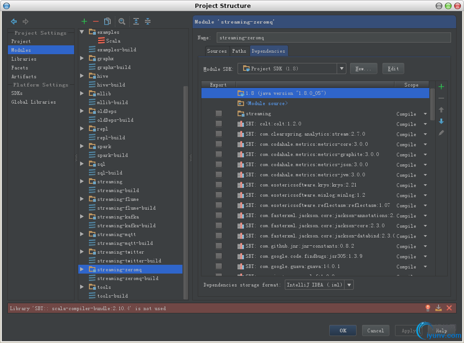Click the download icon in the warning bar

439,308
